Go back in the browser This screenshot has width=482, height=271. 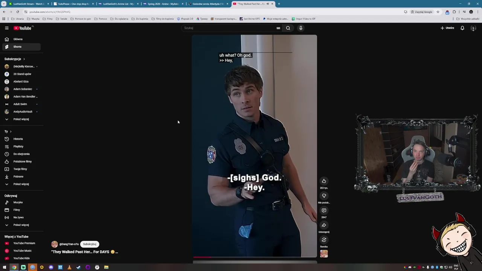(x=4, y=12)
